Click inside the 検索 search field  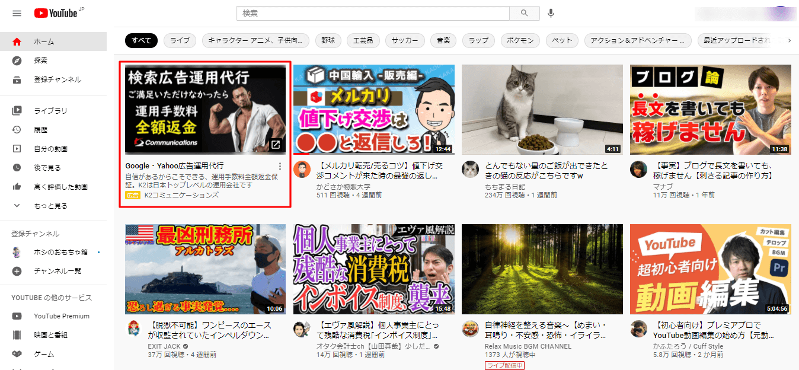[x=373, y=13]
